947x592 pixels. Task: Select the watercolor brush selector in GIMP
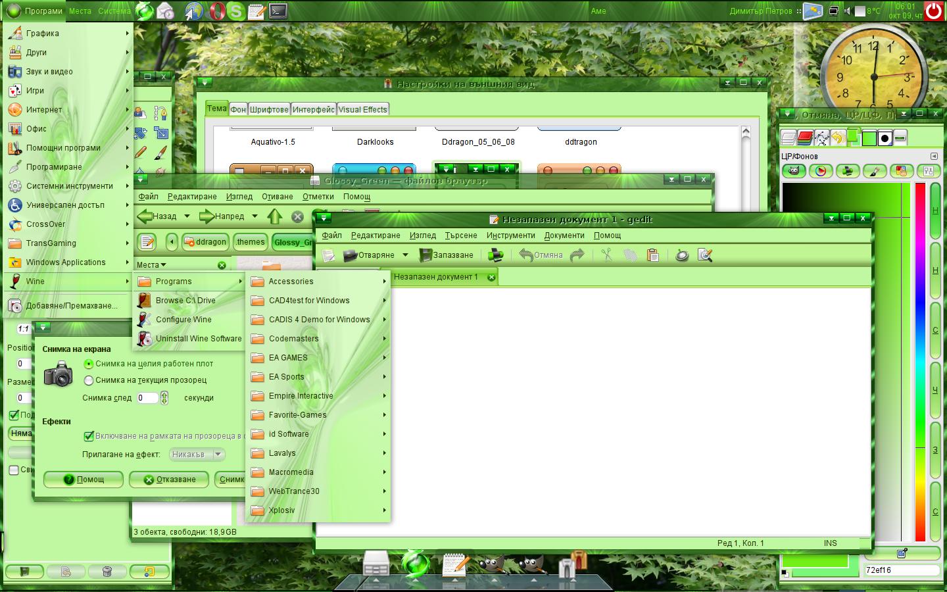(875, 171)
